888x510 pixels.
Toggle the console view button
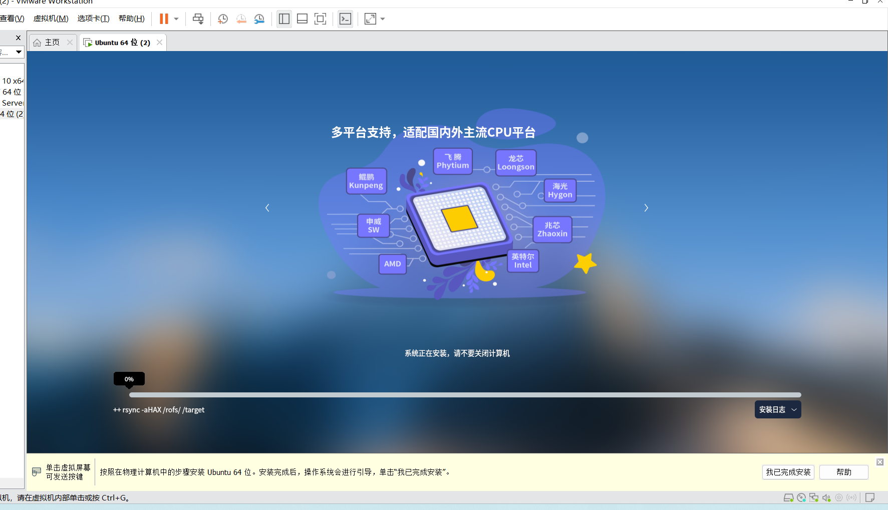point(345,19)
